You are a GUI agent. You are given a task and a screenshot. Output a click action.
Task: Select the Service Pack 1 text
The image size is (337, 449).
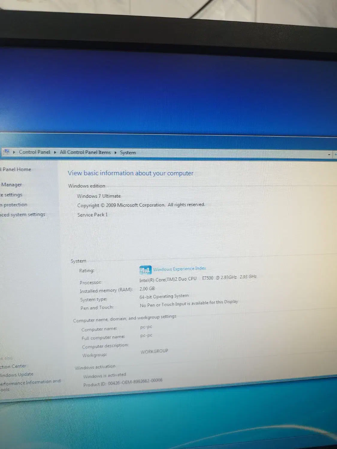pos(92,215)
